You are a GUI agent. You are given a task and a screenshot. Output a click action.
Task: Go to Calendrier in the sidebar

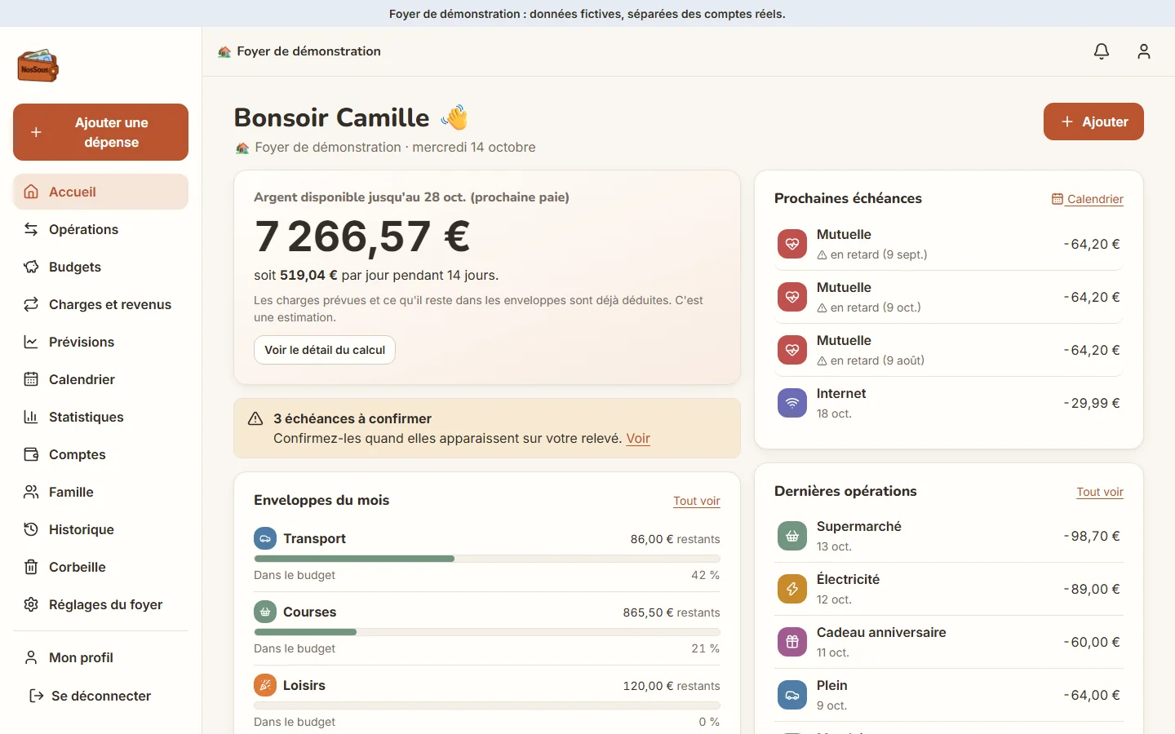(100, 379)
